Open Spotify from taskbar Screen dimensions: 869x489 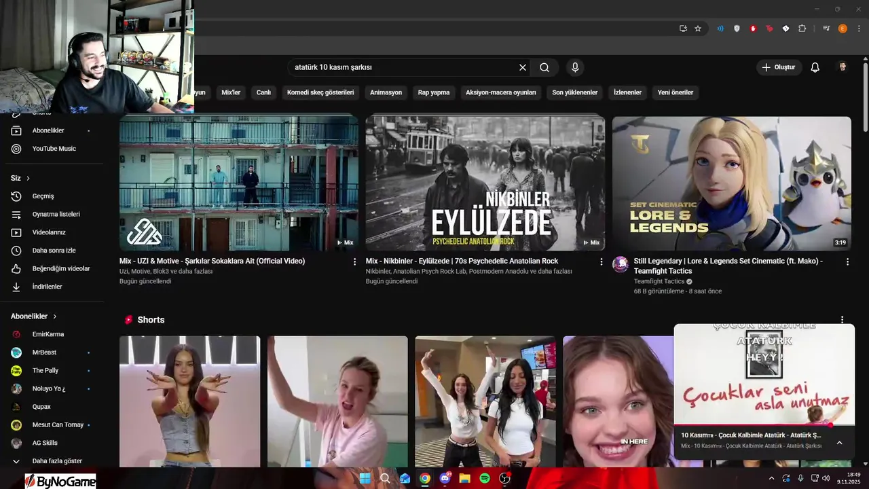coord(485,478)
